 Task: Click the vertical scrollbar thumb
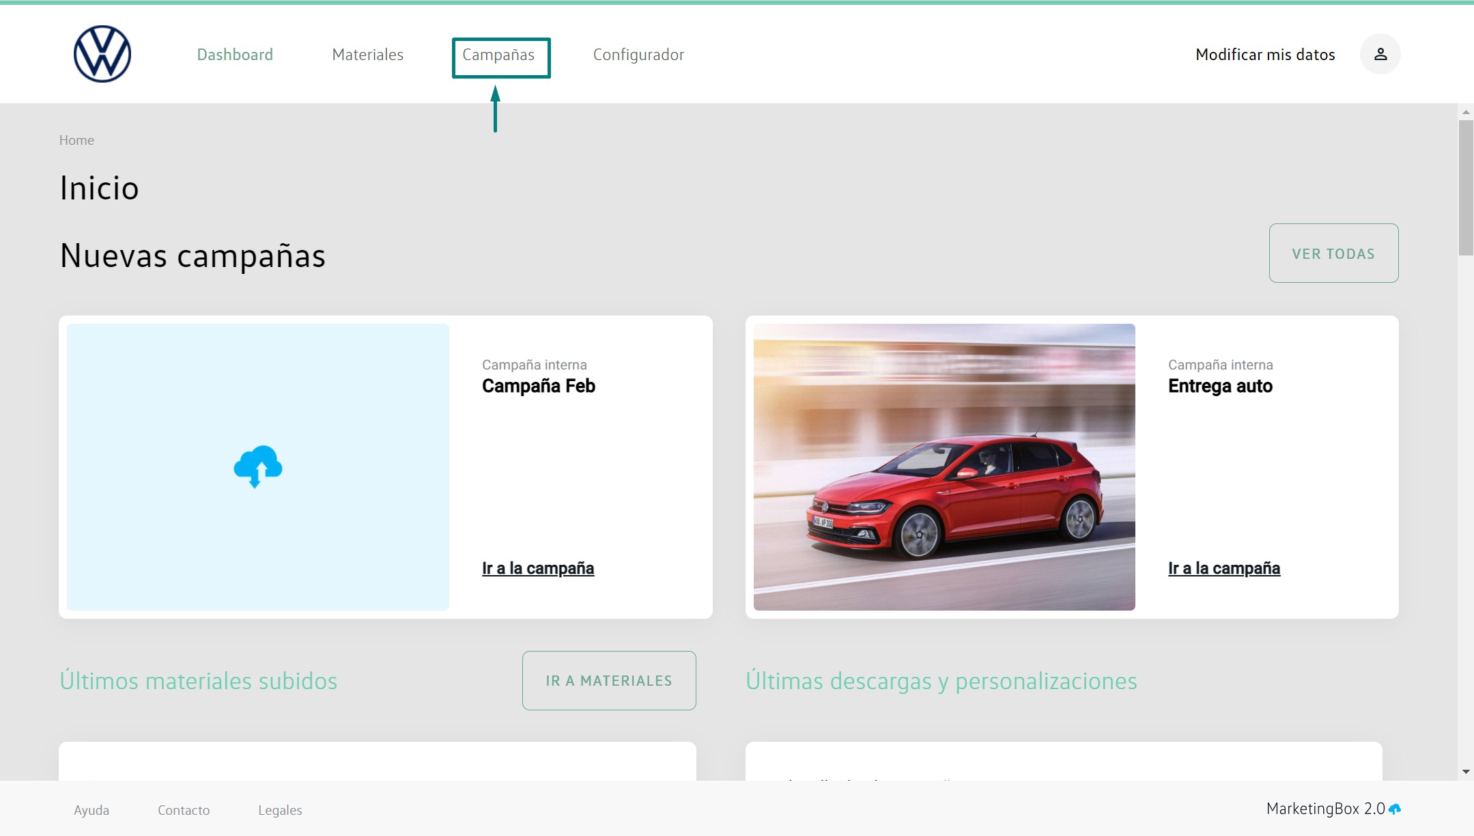pyautogui.click(x=1466, y=188)
